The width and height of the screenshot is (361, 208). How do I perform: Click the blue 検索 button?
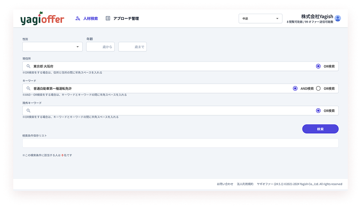(320, 129)
